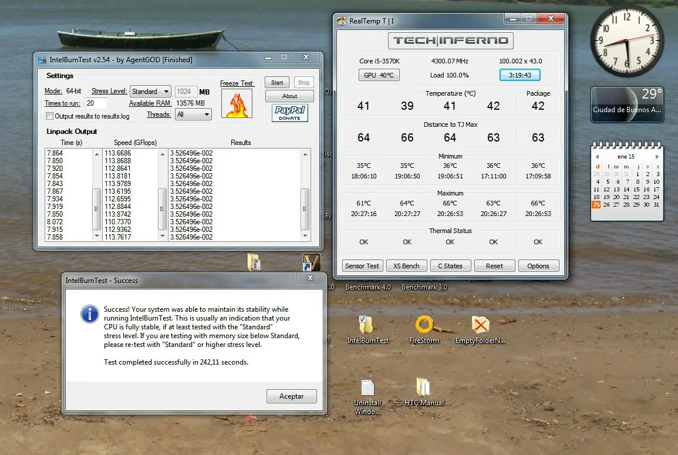Go to next month in calendar gadget
This screenshot has width=678, height=455.
coord(657,157)
